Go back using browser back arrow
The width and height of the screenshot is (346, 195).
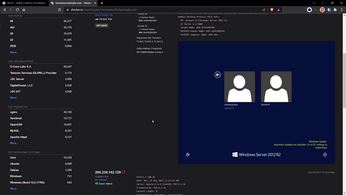(4, 10)
